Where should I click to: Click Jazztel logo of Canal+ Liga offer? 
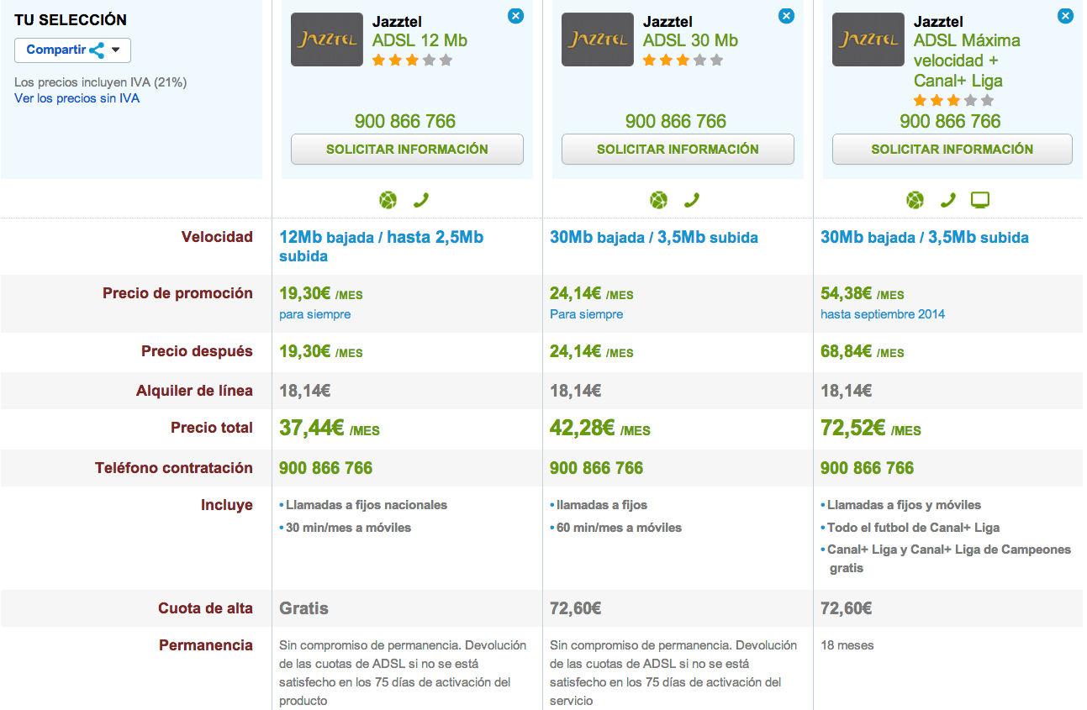click(x=868, y=39)
